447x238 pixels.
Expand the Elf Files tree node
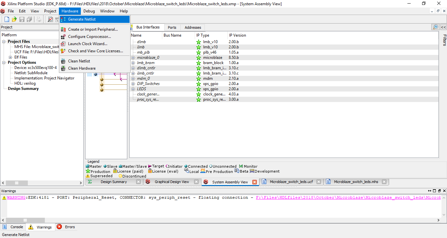point(11,57)
